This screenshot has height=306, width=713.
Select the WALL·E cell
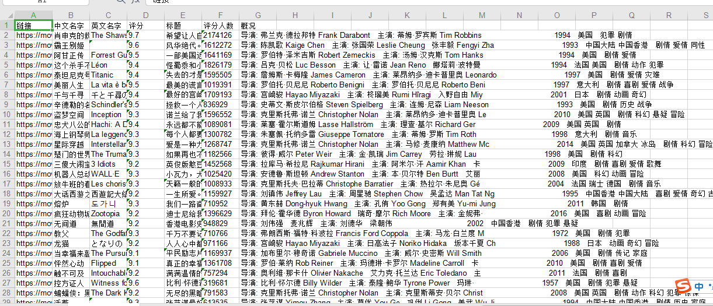point(108,174)
